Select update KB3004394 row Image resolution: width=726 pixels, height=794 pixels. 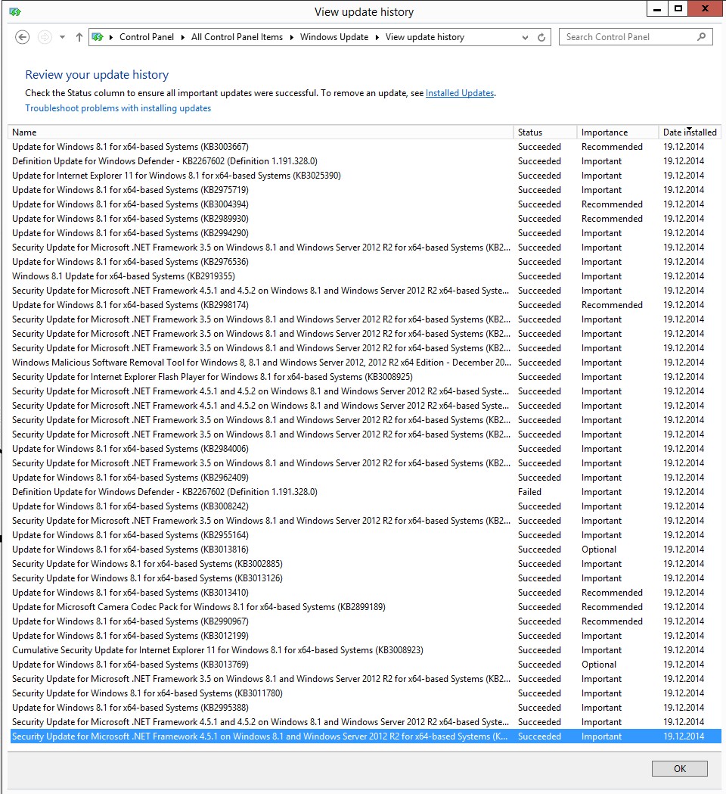click(x=365, y=204)
